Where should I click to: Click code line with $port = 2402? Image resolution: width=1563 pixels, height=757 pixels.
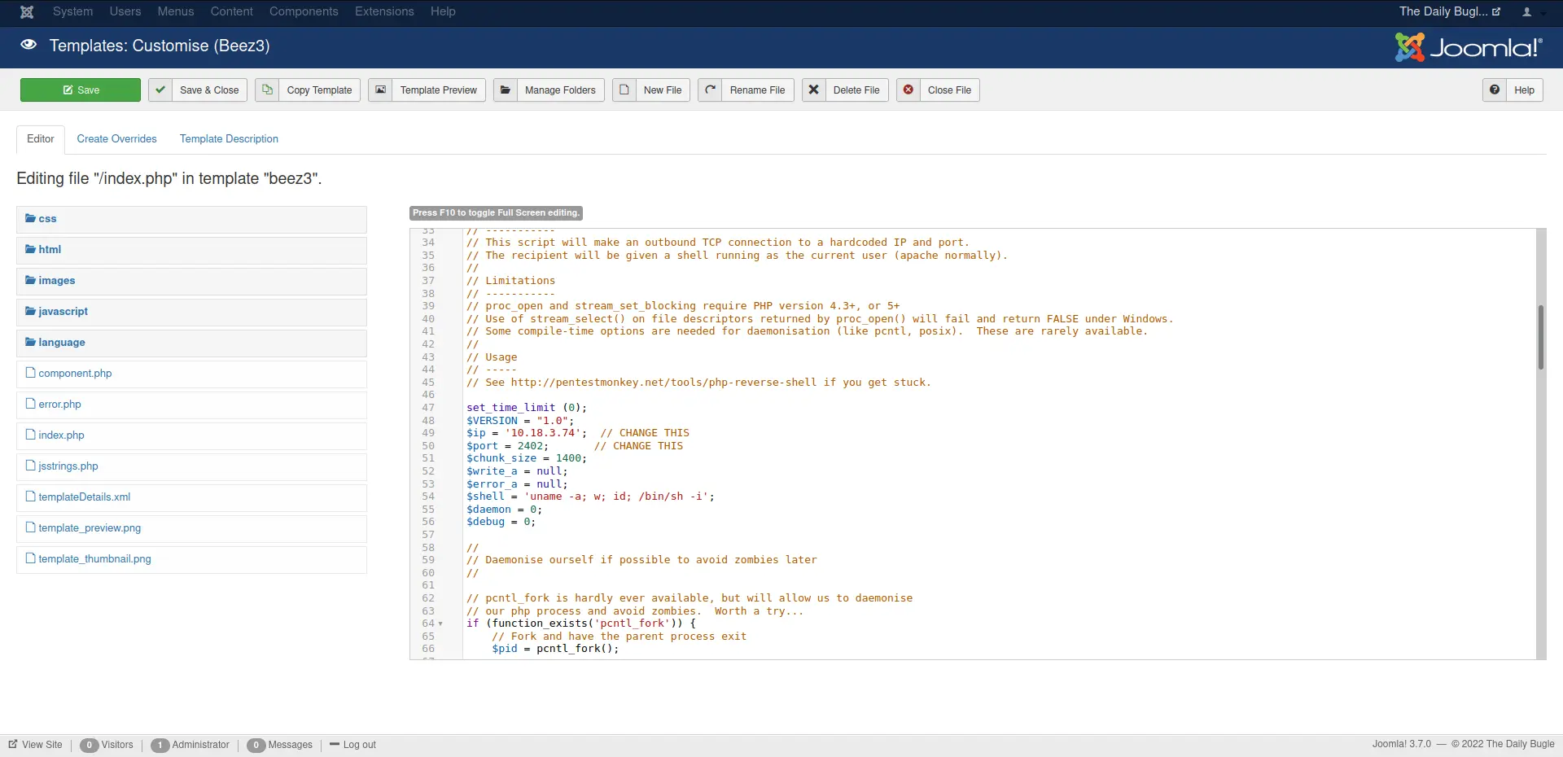click(x=575, y=446)
